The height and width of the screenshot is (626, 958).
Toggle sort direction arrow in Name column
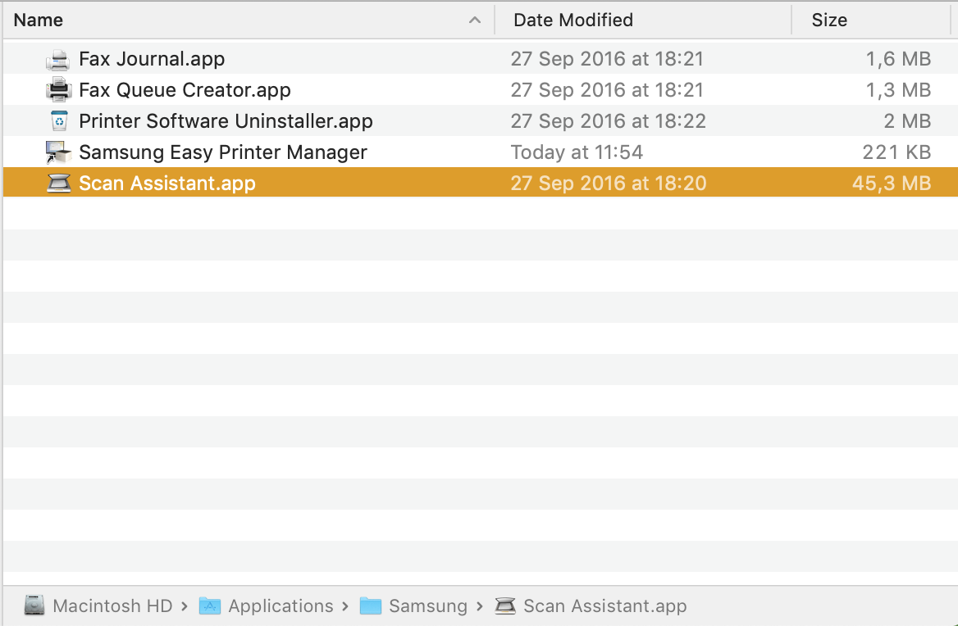coord(475,20)
